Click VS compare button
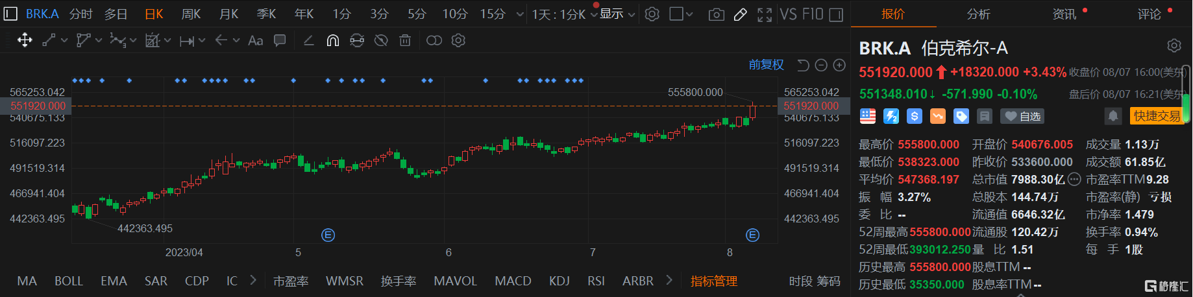1193x297 pixels. pyautogui.click(x=788, y=14)
